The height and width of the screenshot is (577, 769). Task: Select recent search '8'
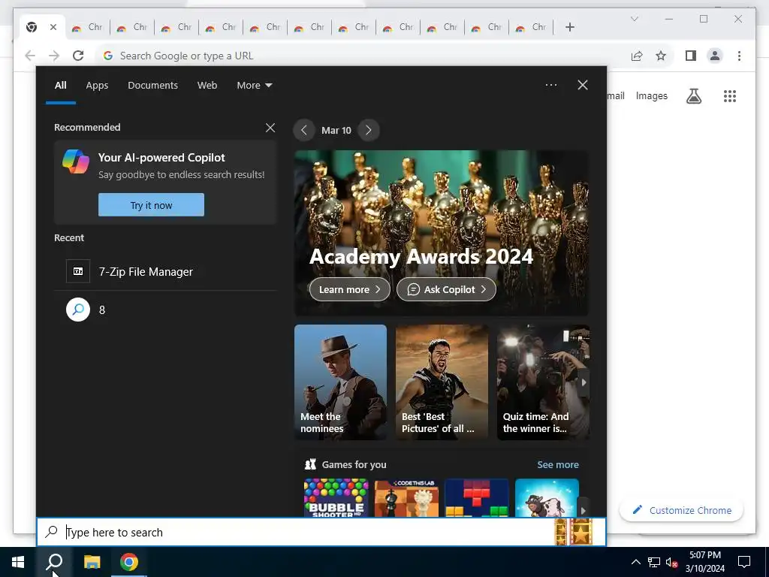pyautogui.click(x=165, y=310)
